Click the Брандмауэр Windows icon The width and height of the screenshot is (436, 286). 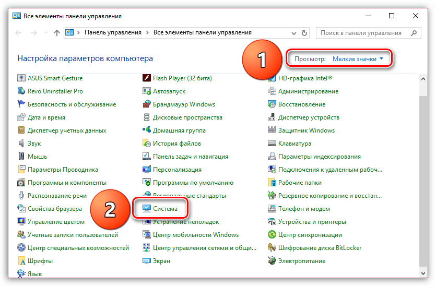pyautogui.click(x=147, y=104)
